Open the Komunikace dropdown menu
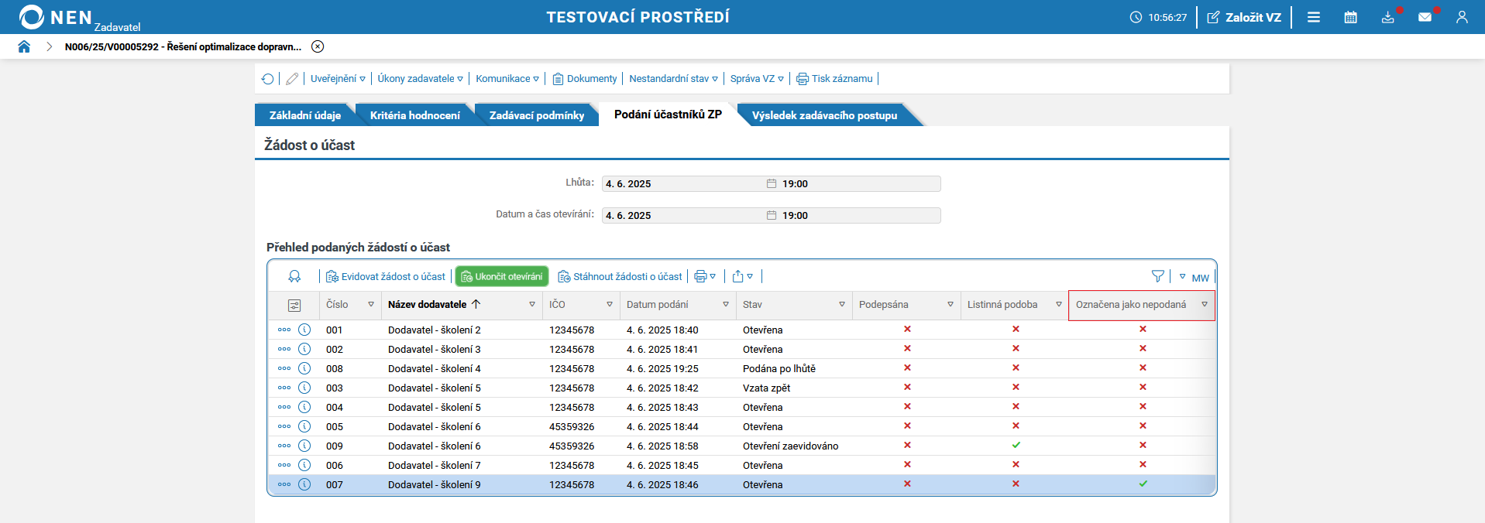 [x=507, y=79]
